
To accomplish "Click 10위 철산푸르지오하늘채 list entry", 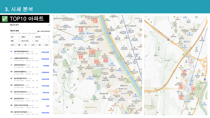I will [x=30, y=113].
